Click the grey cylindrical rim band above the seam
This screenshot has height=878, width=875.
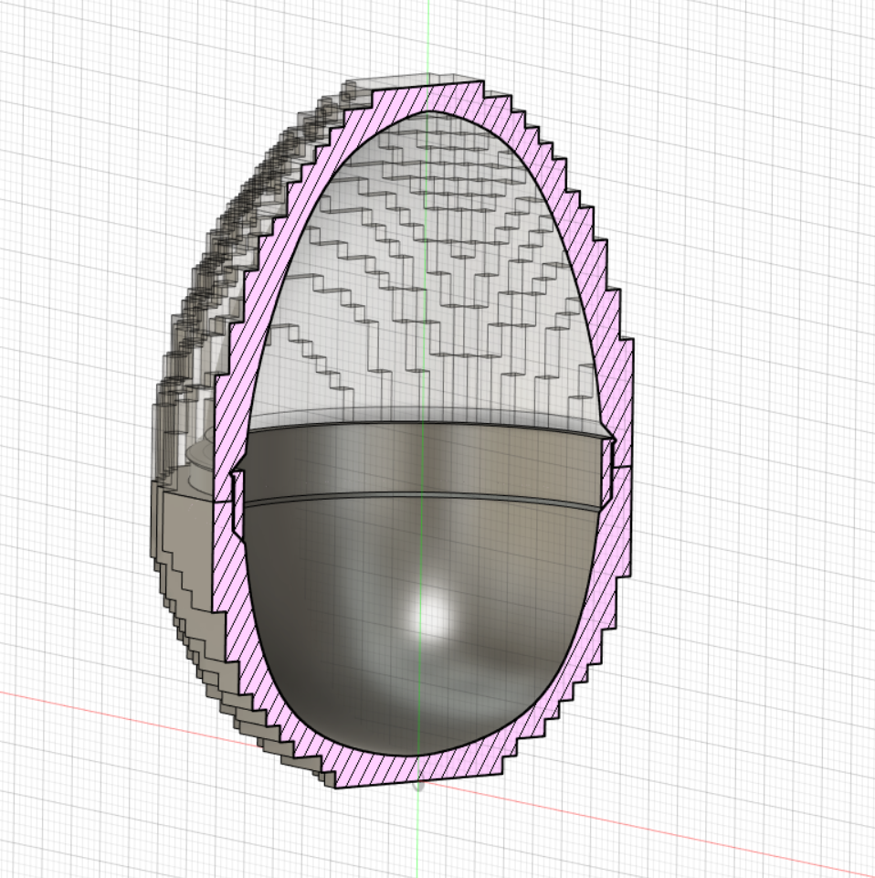(x=426, y=462)
